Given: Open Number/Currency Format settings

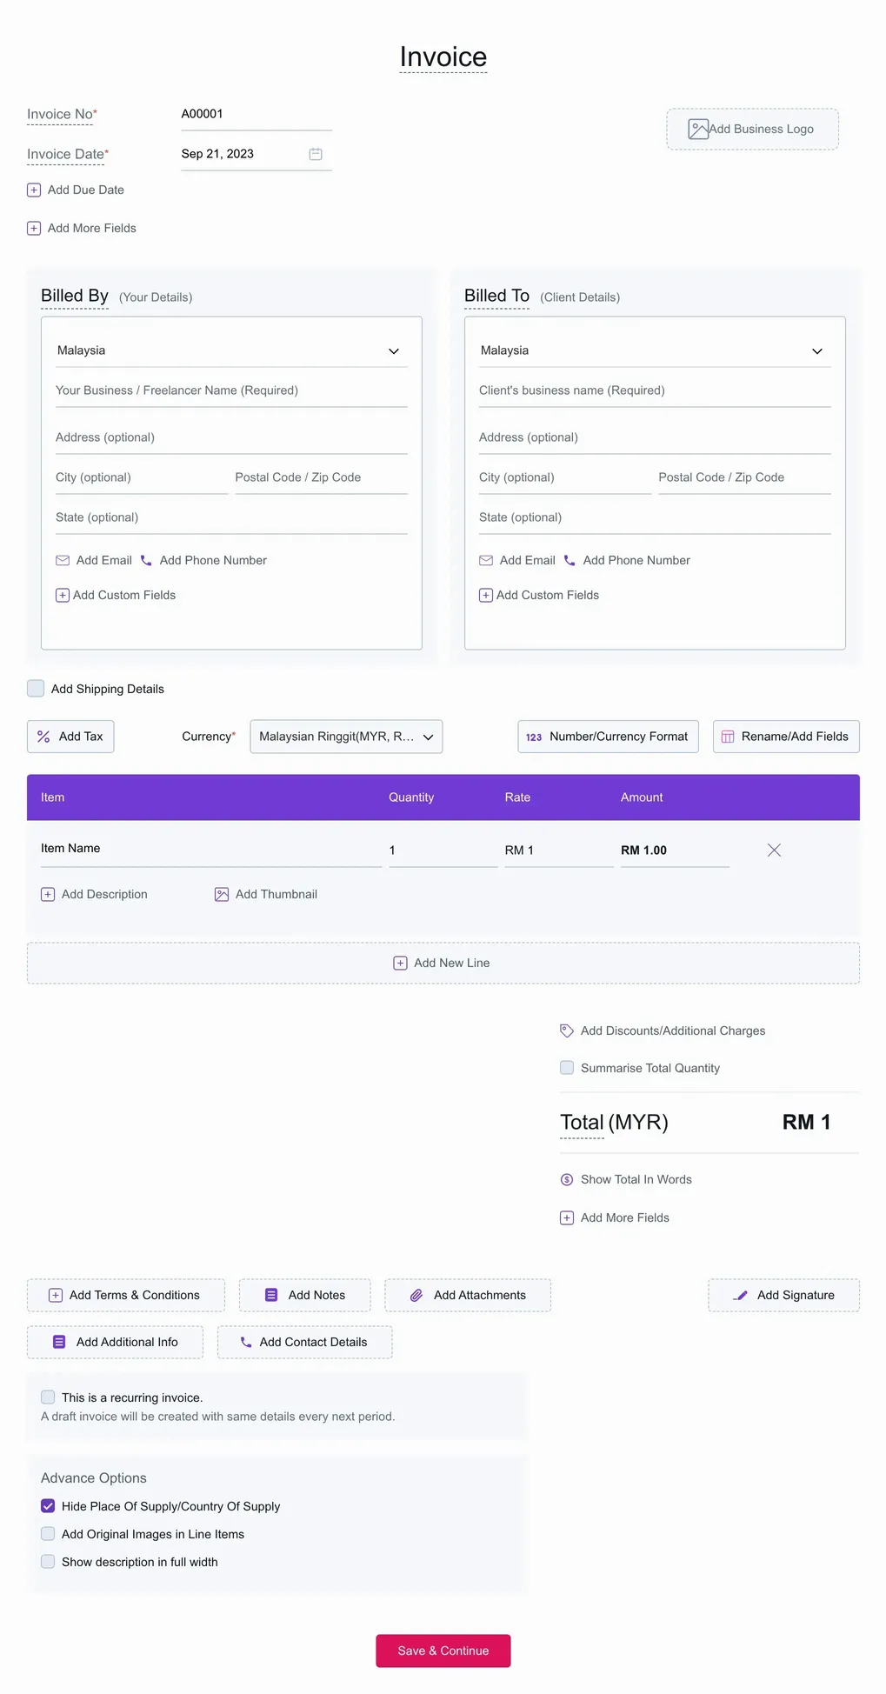Looking at the screenshot, I should coord(608,737).
